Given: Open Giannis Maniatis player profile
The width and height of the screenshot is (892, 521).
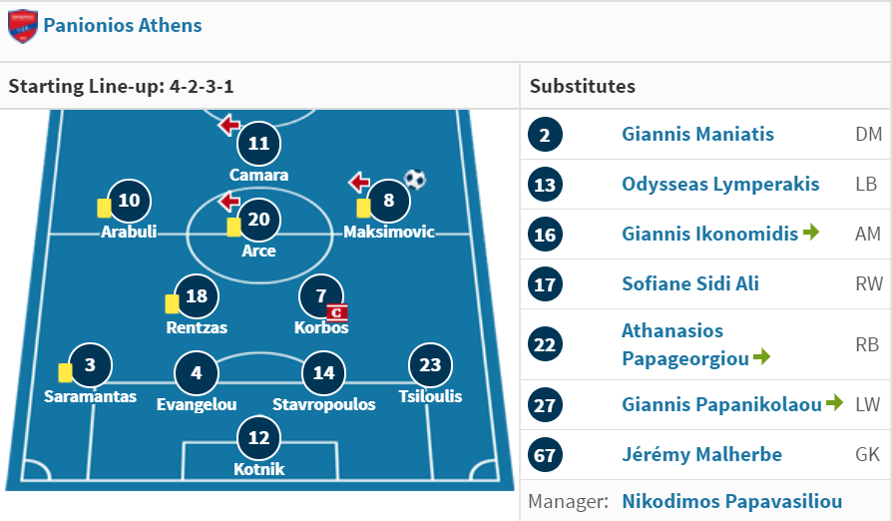Looking at the screenshot, I should 697,134.
